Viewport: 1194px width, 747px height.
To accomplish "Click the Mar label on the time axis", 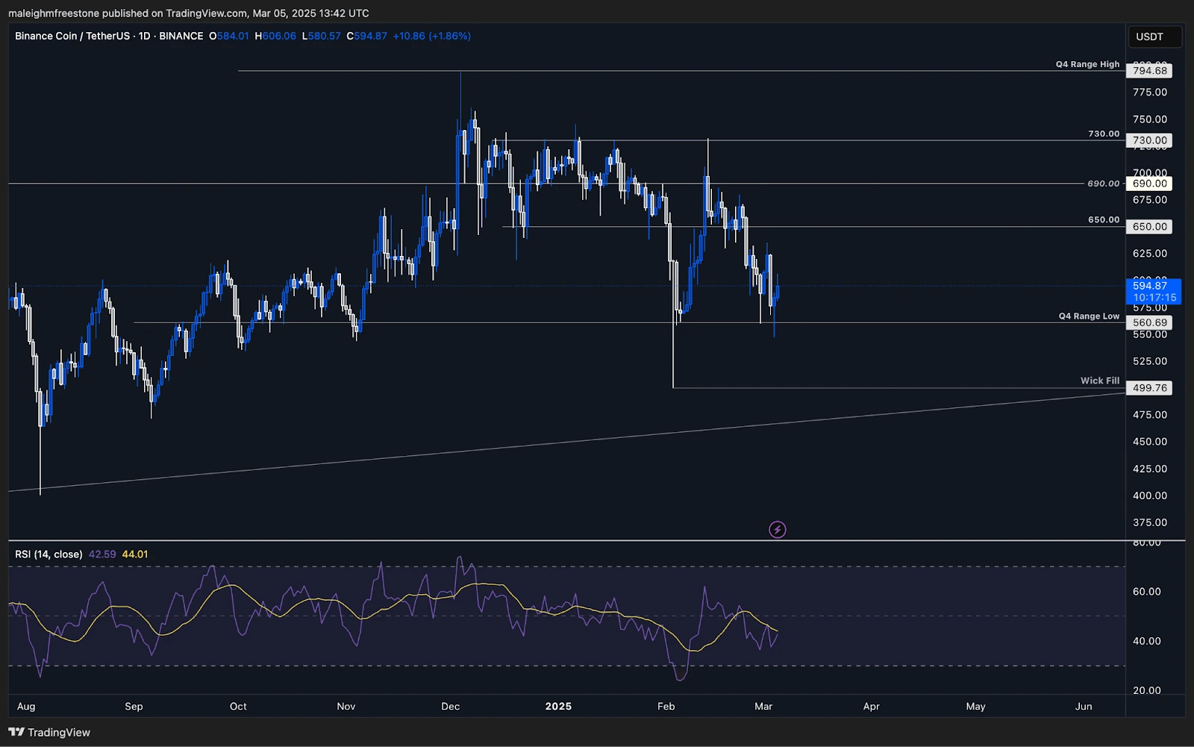I will pos(766,705).
